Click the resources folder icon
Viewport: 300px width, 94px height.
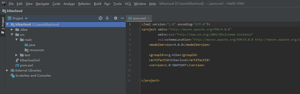point(26,50)
